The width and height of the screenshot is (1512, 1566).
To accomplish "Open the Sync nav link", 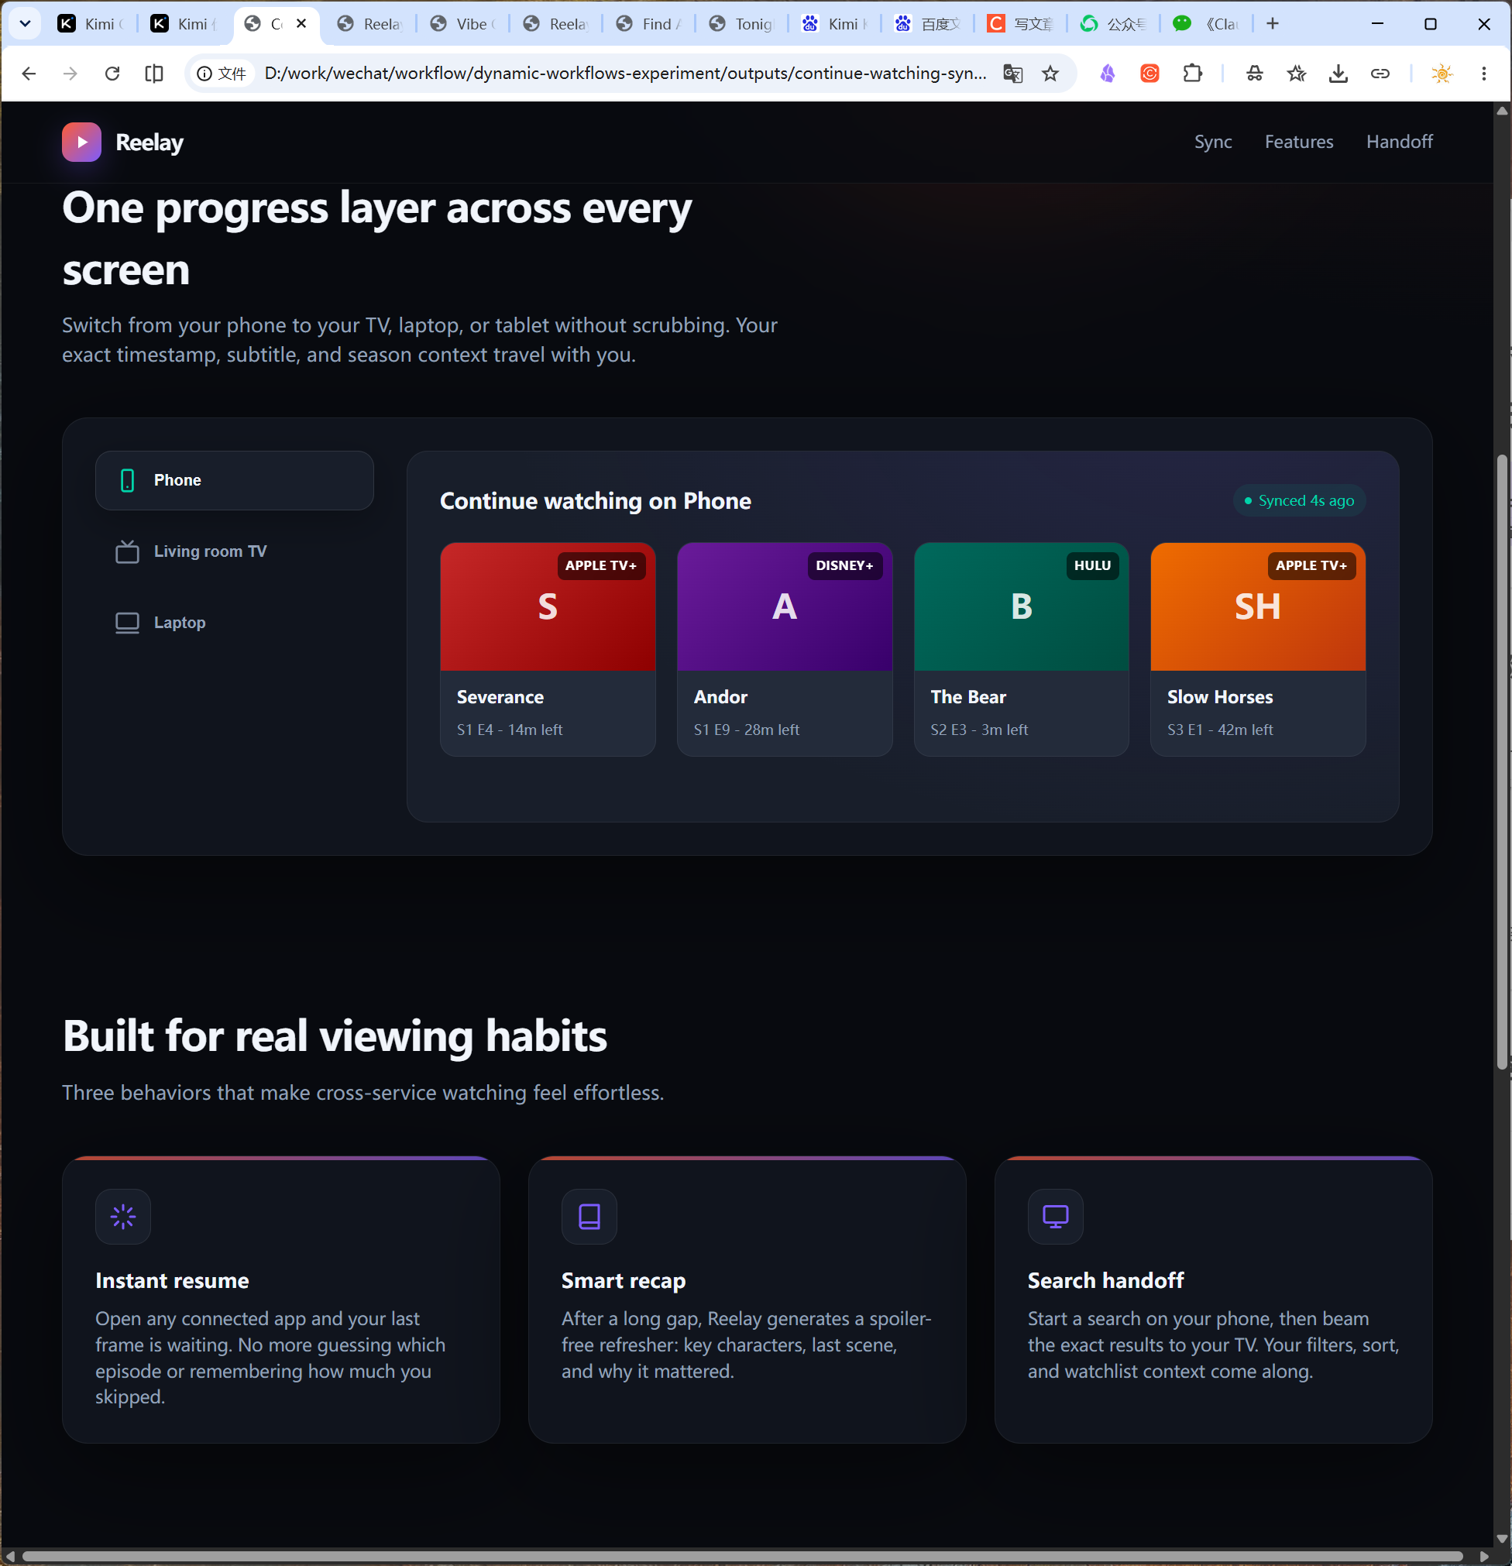I will [1212, 143].
